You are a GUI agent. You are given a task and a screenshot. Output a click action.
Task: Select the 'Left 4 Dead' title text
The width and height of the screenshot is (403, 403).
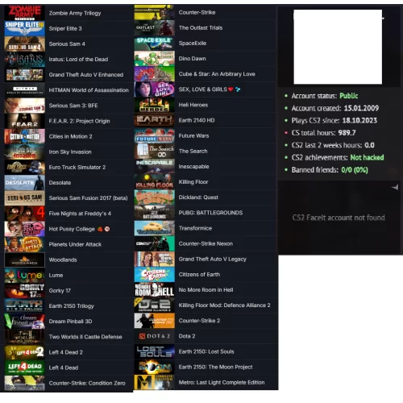[x=64, y=368]
